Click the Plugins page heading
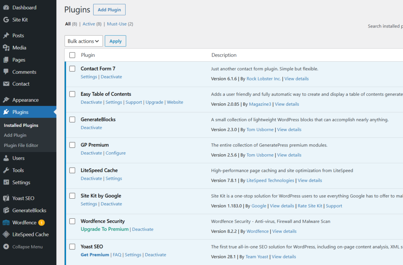403x265 pixels. pos(77,10)
